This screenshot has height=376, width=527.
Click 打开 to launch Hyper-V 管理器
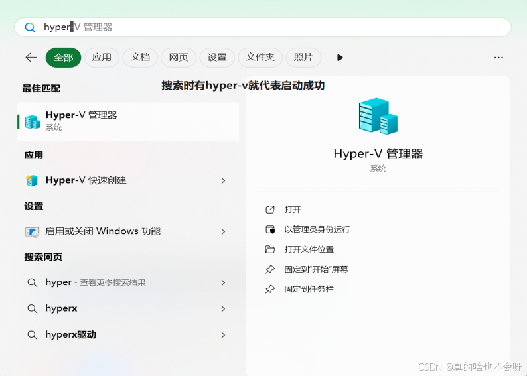coord(293,210)
